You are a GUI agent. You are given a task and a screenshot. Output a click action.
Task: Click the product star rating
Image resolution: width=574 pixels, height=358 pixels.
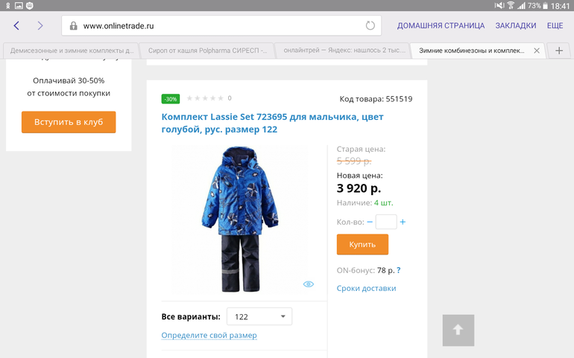point(205,98)
